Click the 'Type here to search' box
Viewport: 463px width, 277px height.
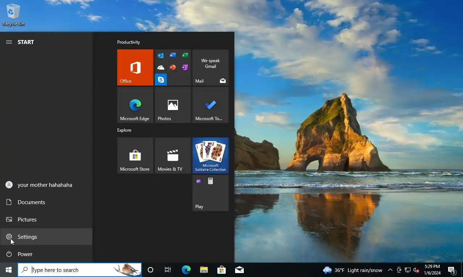80,270
